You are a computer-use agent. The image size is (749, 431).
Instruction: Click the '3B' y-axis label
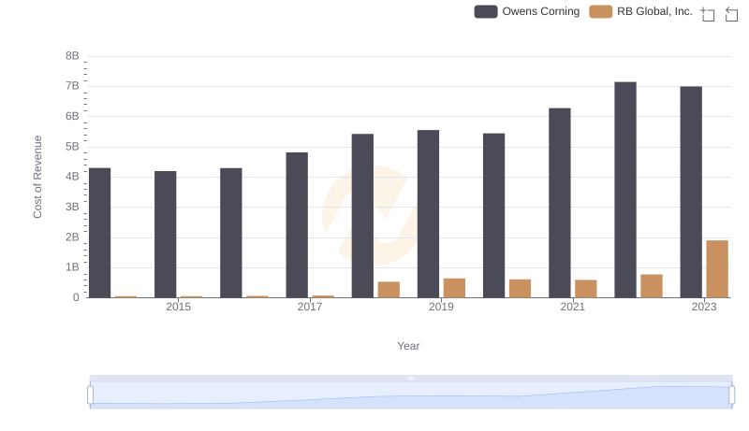(x=72, y=207)
